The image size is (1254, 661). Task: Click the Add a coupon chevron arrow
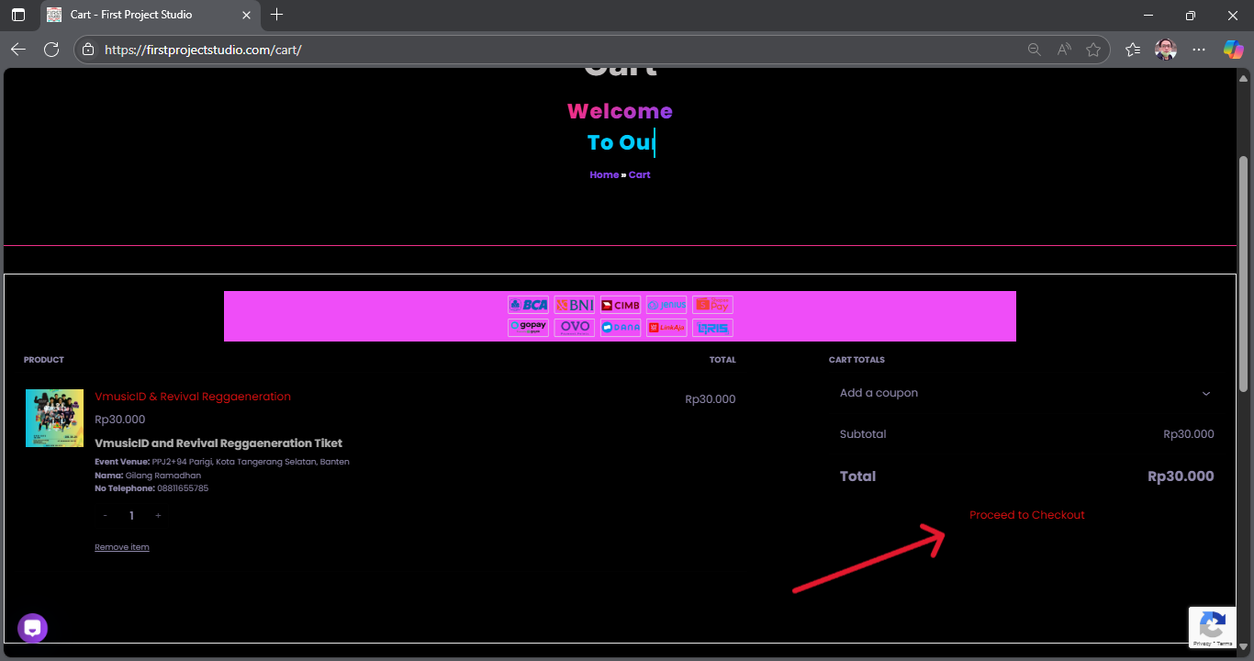(1206, 393)
